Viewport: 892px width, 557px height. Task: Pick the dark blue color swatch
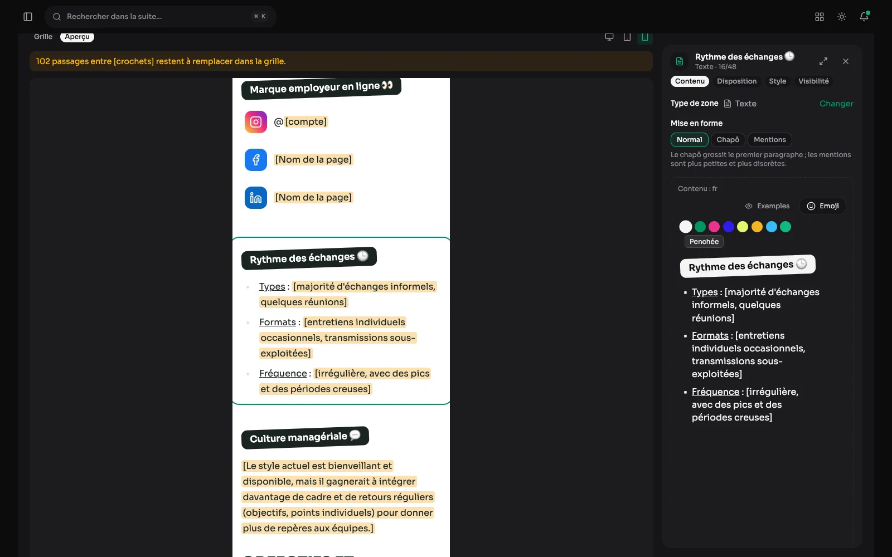[729, 227]
